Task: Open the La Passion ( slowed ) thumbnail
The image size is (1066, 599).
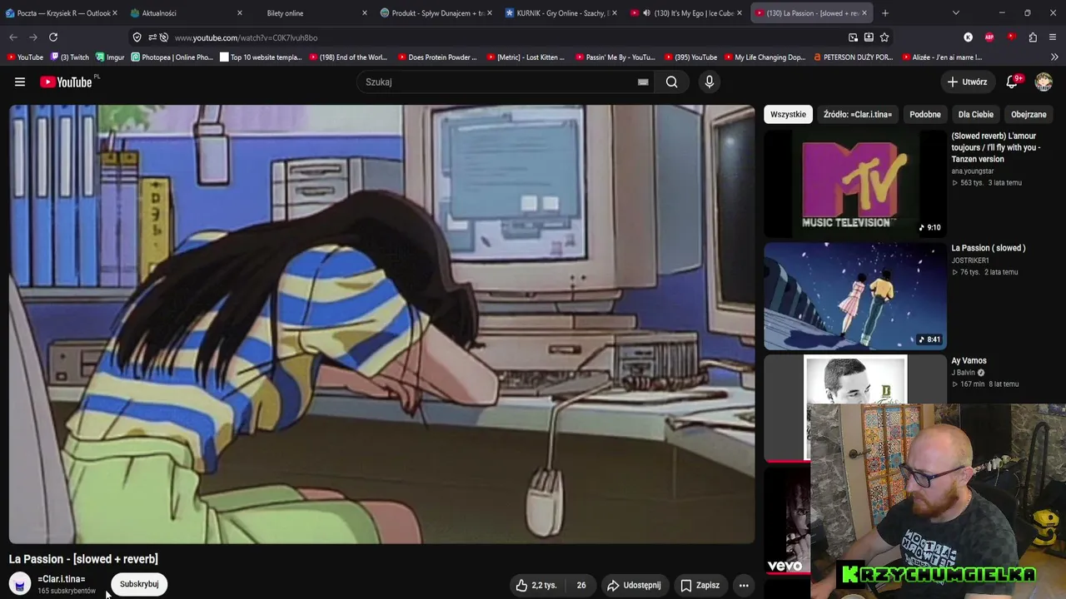Action: click(x=855, y=296)
